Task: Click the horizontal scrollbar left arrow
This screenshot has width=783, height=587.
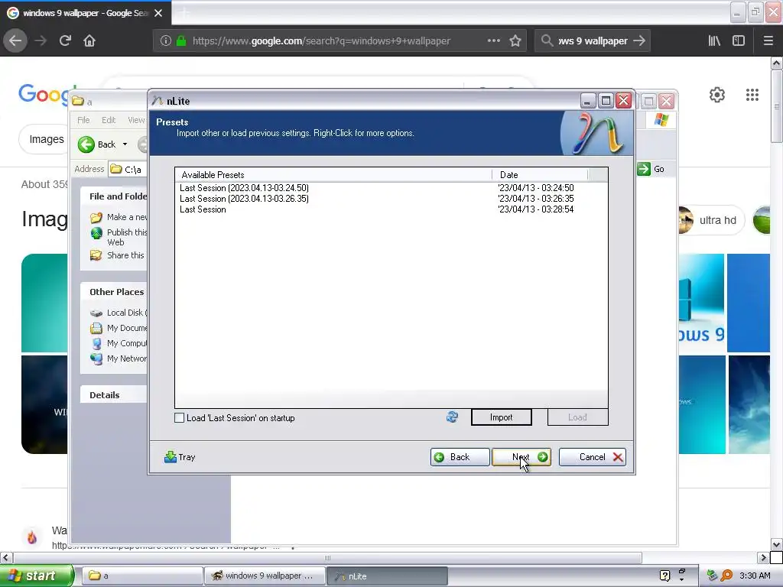Action: click(6, 557)
